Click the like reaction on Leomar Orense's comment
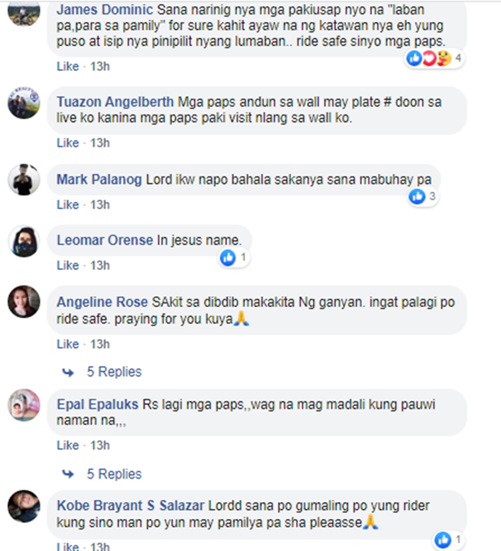The image size is (501, 551). [x=228, y=258]
